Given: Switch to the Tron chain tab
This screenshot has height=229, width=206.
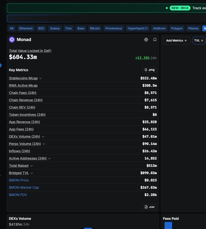Looking at the screenshot, I should 69,28.
